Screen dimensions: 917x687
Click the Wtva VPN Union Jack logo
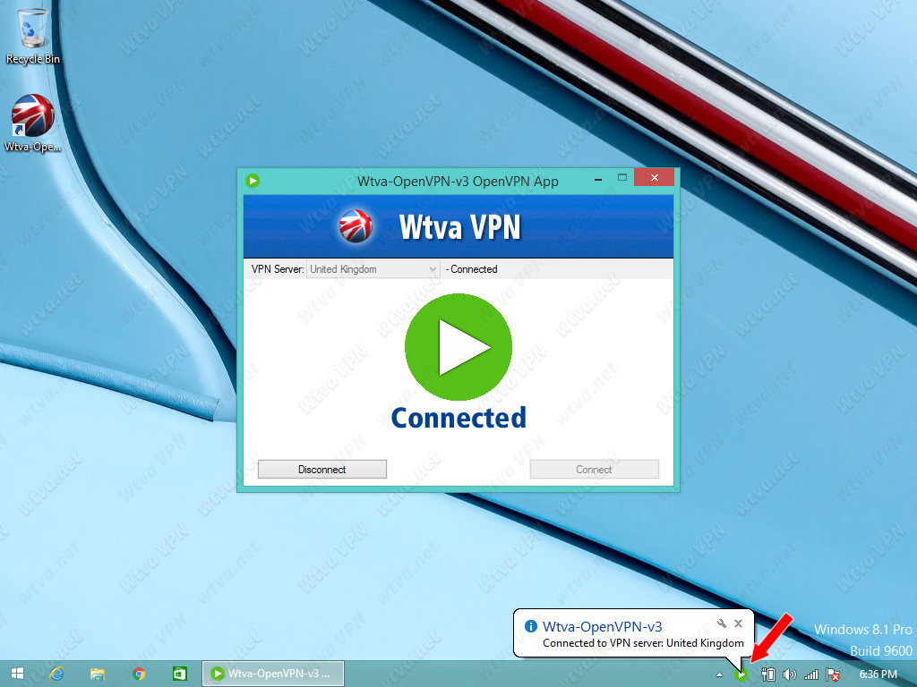pos(356,226)
